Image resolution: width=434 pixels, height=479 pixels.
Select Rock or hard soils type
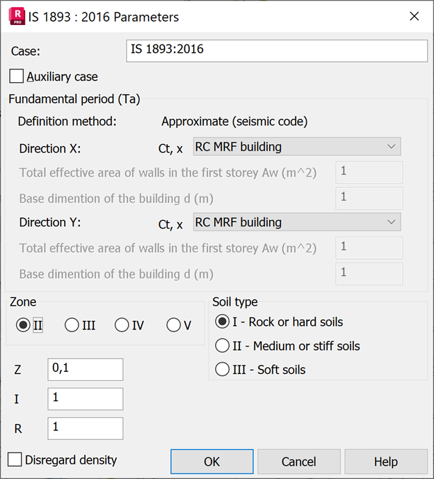(223, 322)
